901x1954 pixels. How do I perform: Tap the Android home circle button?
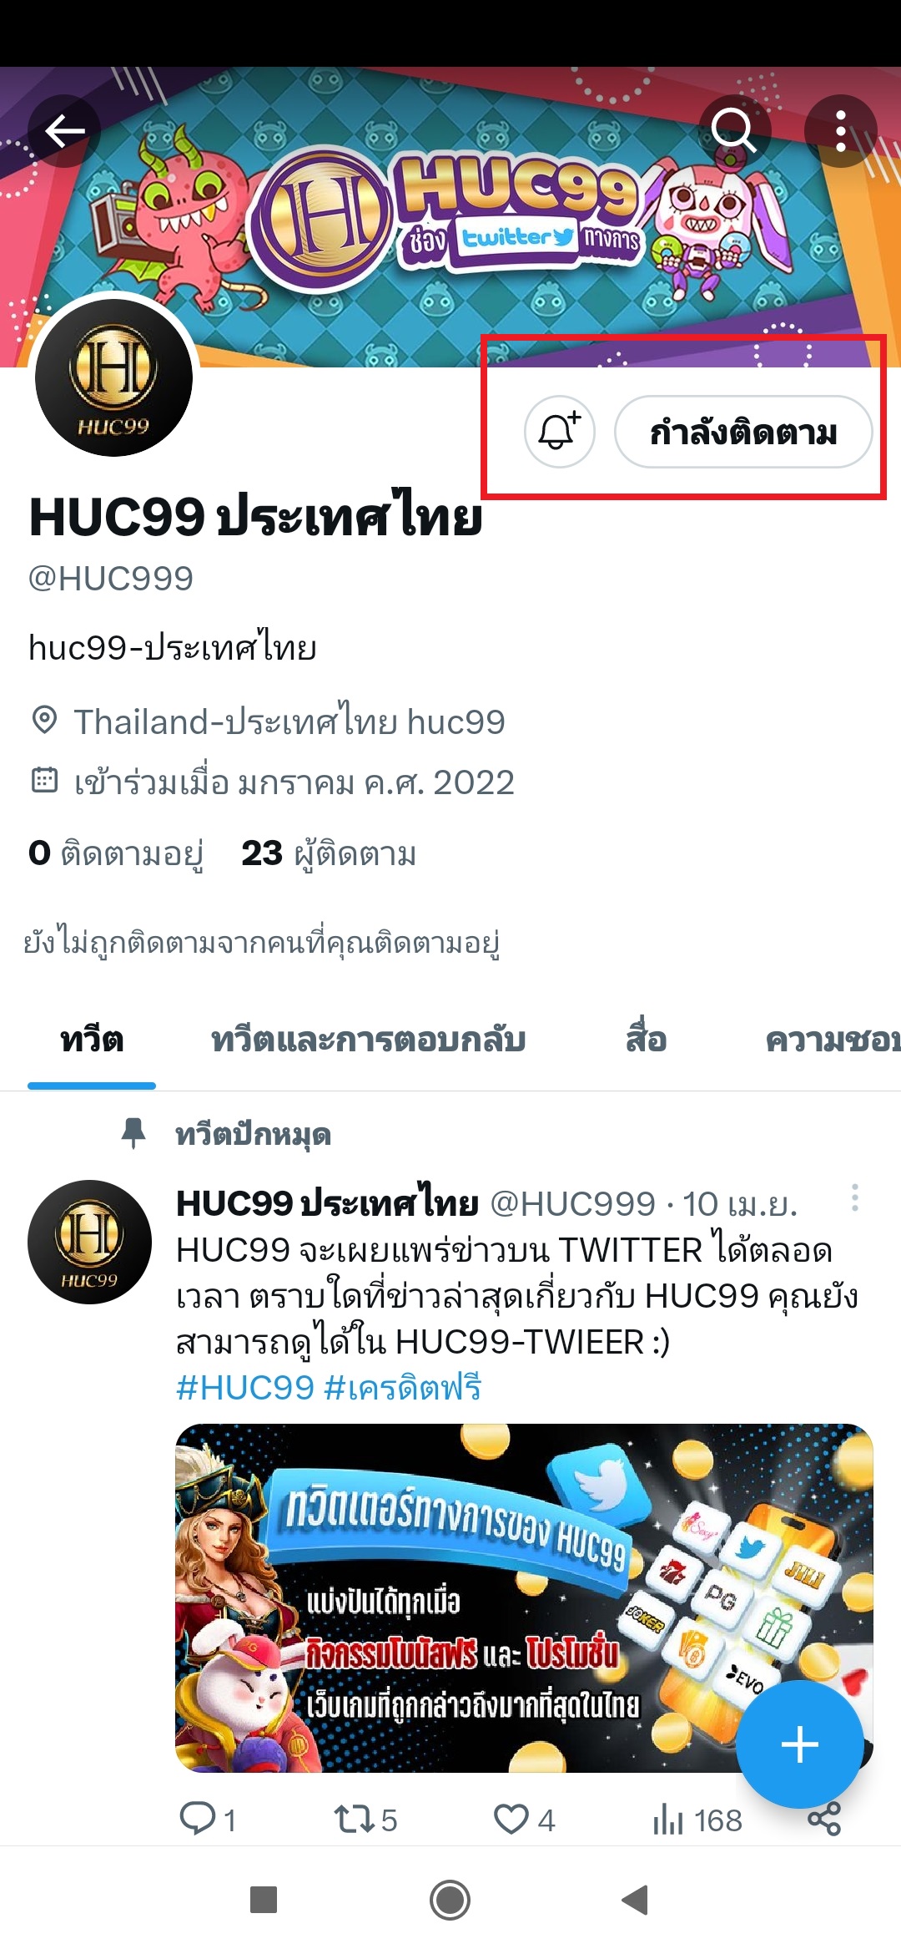pos(450,1901)
